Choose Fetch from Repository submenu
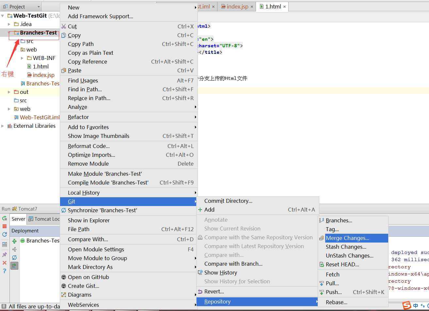 [x=353, y=274]
